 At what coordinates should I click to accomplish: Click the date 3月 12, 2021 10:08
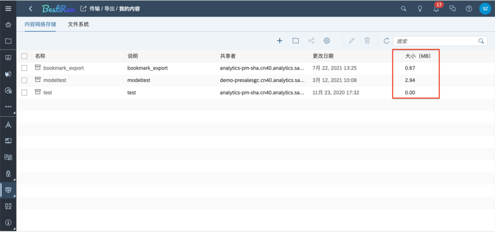click(335, 80)
